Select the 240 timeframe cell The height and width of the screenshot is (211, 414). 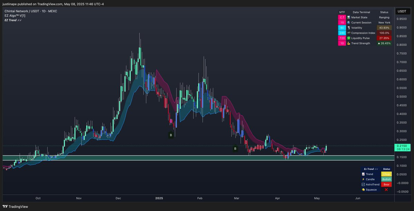(342, 33)
